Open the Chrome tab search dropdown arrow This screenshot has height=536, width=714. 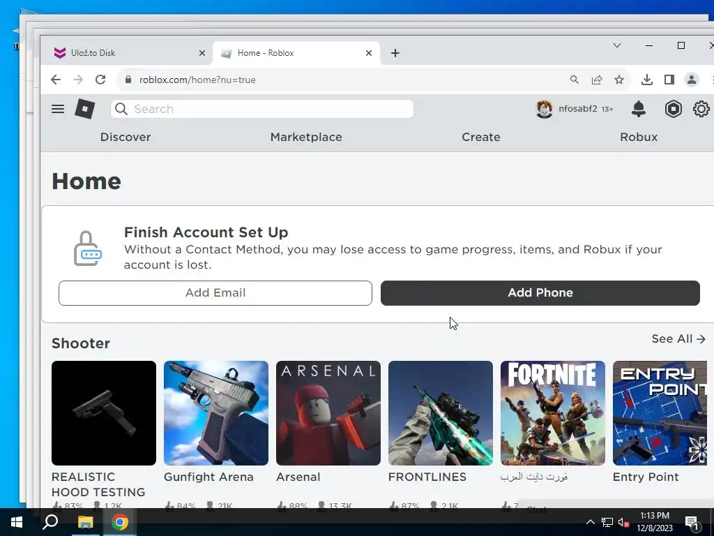617,45
